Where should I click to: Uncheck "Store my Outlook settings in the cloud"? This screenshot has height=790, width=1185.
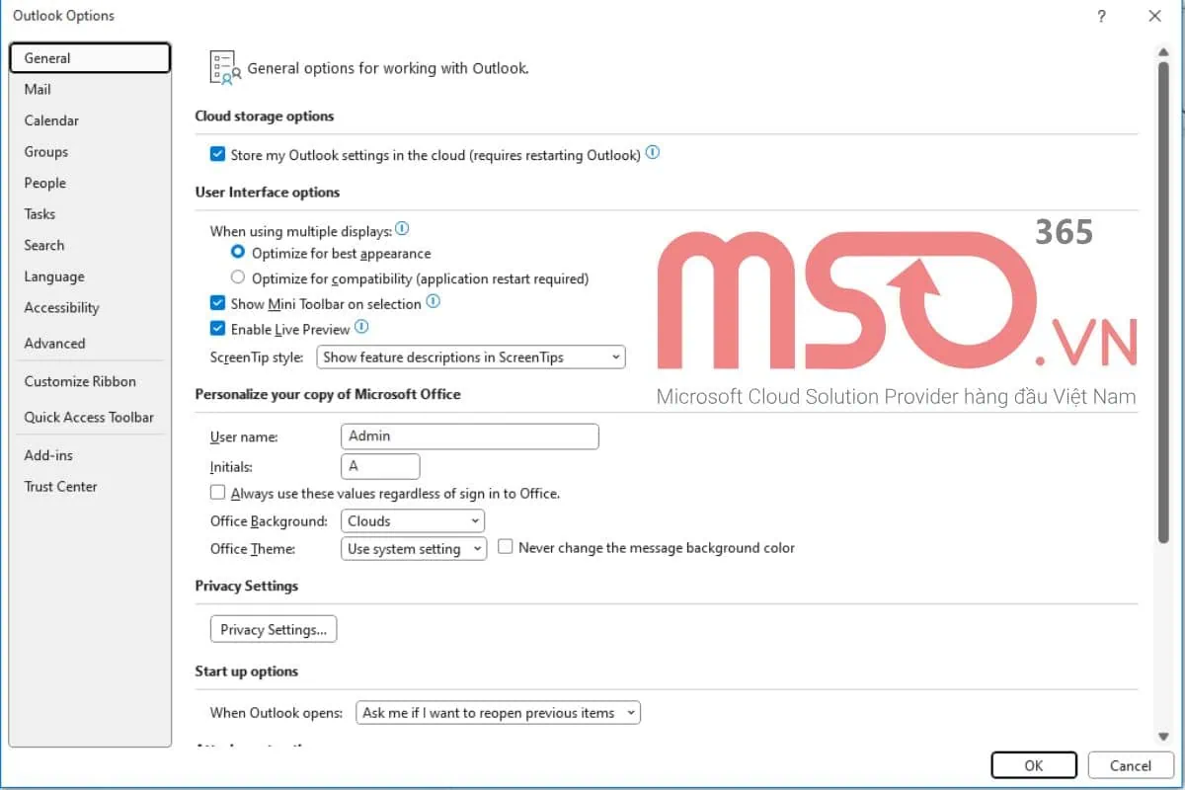(217, 154)
